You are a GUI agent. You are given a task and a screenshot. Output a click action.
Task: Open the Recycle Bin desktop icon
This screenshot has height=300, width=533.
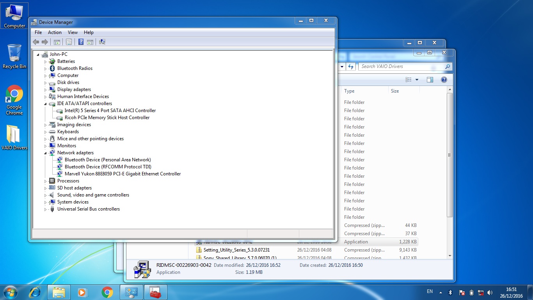pyautogui.click(x=14, y=57)
